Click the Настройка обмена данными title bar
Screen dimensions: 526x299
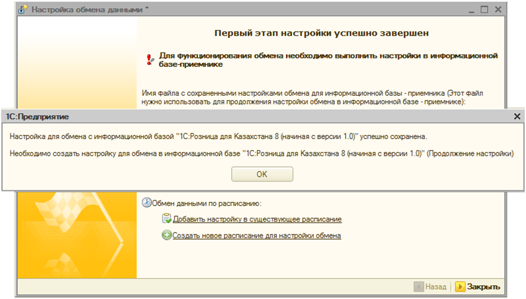coord(231,10)
